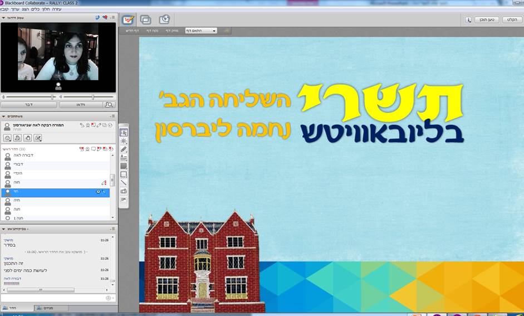Open the הצג (View) menu
The image size is (524, 316).
point(25,9)
